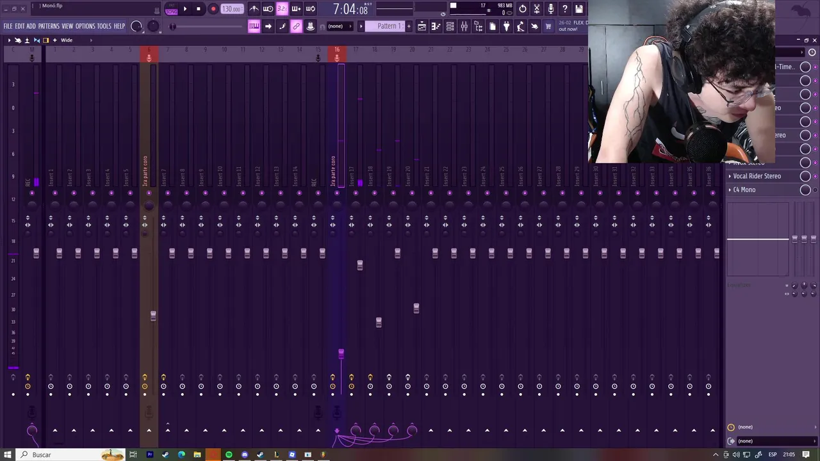820x461 pixels.
Task: Add new pattern with plus button
Action: click(409, 26)
